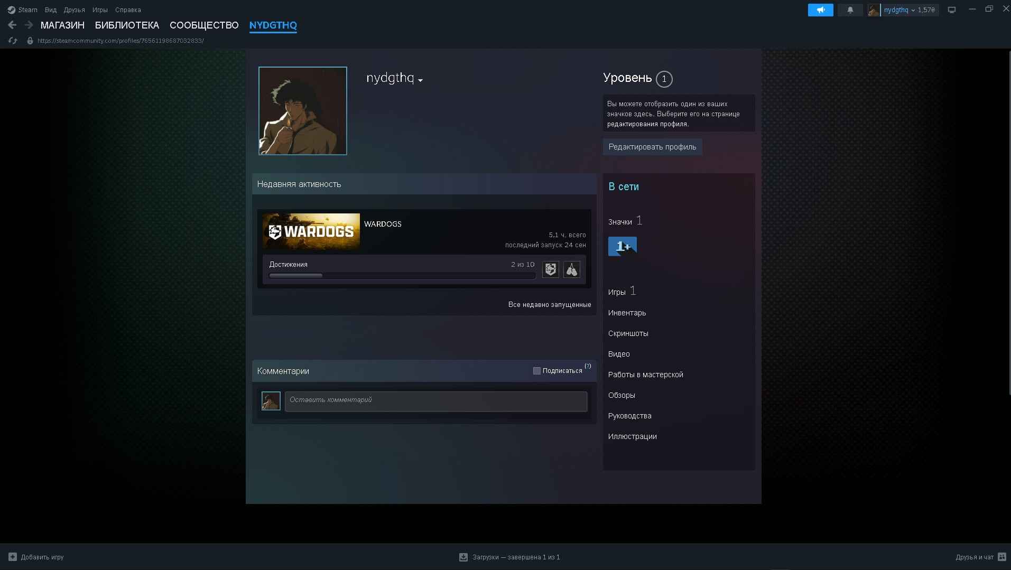
Task: Go back with the left arrow
Action: [x=12, y=25]
